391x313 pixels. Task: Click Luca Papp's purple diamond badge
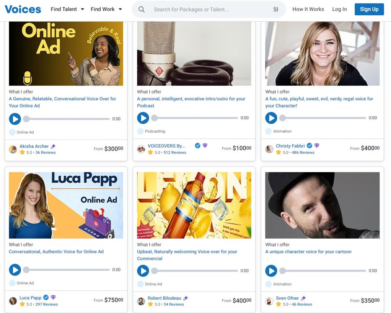(53, 297)
